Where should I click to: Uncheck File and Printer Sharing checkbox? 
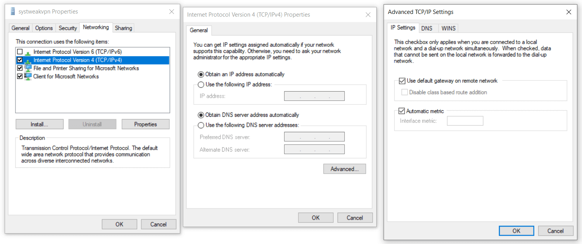click(20, 68)
